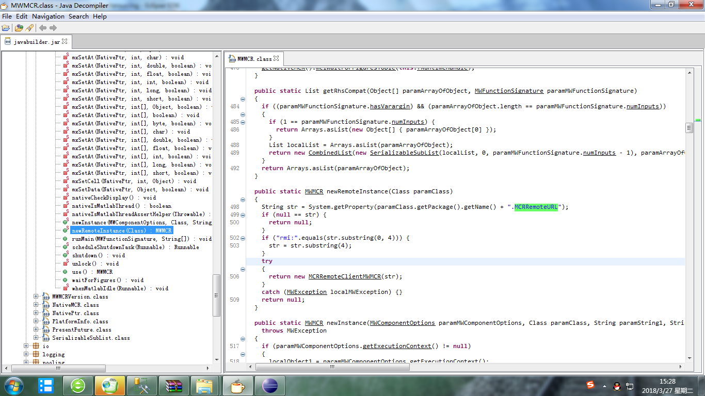
Task: Open Eclipse from the taskbar
Action: click(269, 386)
